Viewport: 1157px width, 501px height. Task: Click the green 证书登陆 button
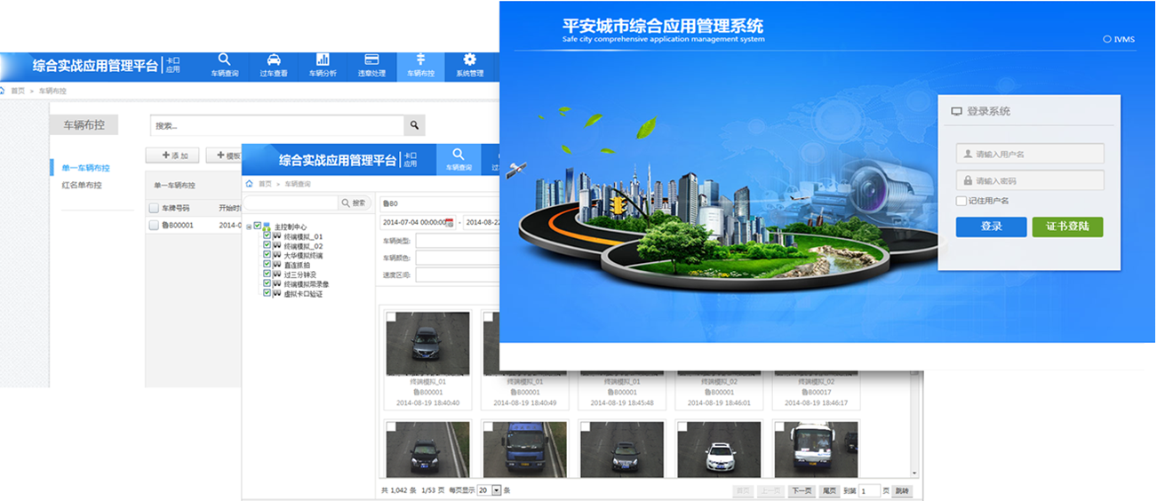[1067, 227]
